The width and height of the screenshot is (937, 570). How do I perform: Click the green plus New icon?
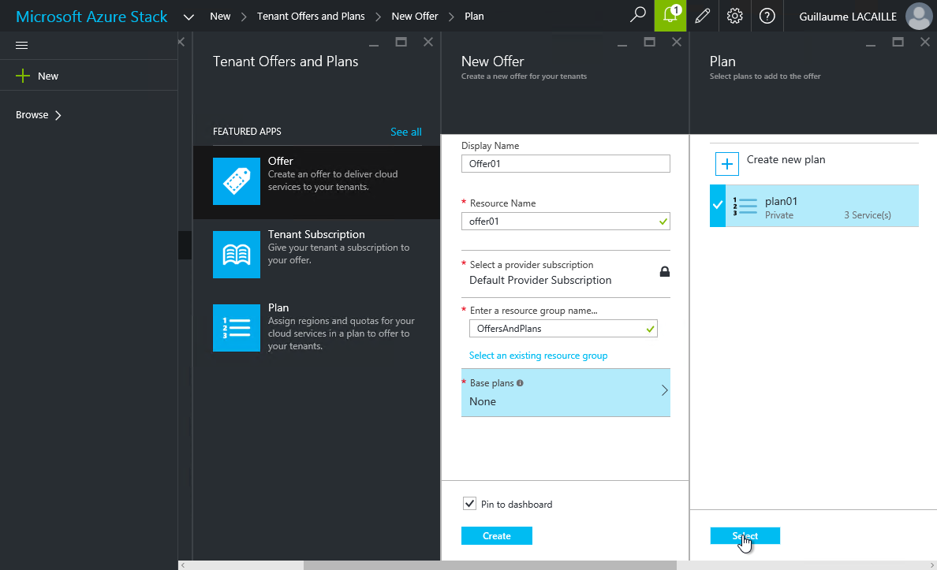[x=23, y=76]
